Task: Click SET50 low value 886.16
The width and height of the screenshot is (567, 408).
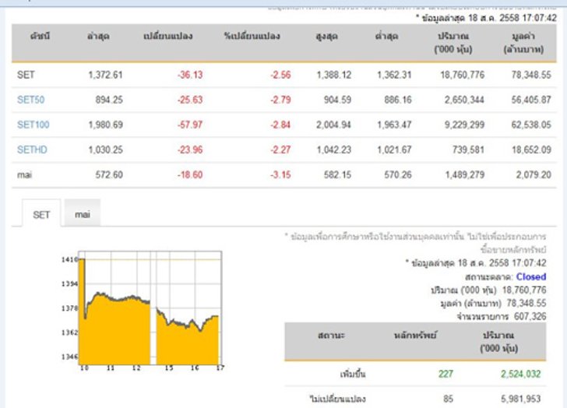Action: point(398,100)
